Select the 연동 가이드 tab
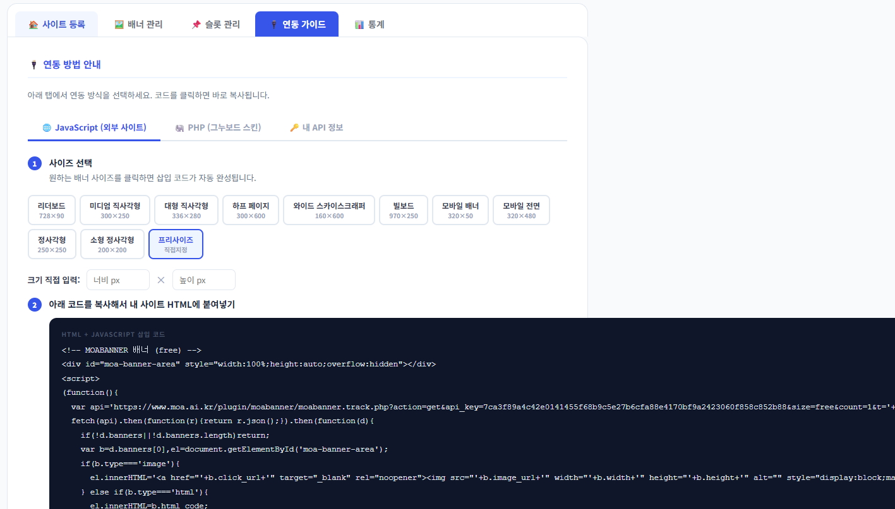The height and width of the screenshot is (509, 895). coord(297,25)
